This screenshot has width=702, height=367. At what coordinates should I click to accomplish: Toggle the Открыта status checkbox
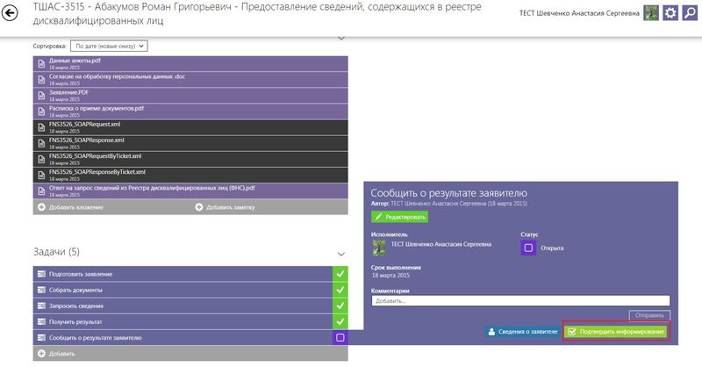528,248
